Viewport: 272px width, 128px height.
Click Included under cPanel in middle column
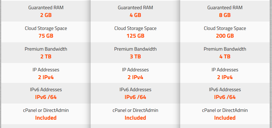[x=135, y=118]
